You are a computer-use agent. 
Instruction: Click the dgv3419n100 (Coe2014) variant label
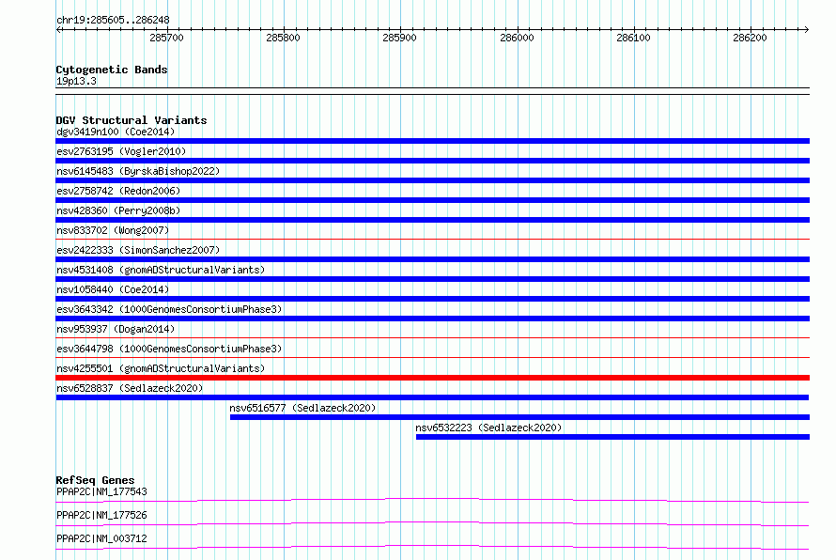[116, 132]
